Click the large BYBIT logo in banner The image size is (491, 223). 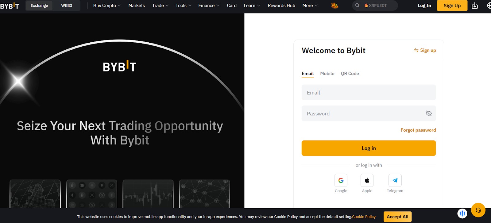point(119,66)
